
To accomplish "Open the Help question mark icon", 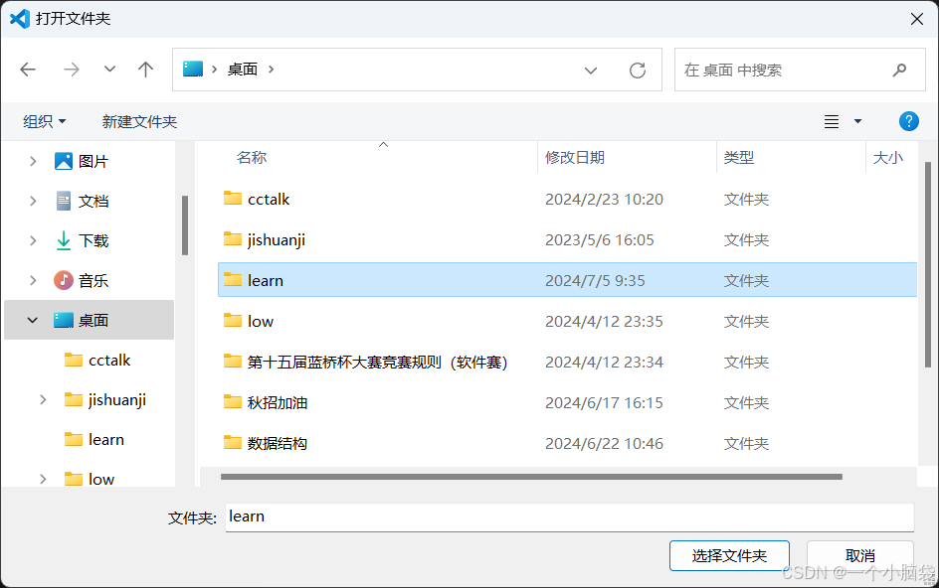I will click(x=908, y=121).
